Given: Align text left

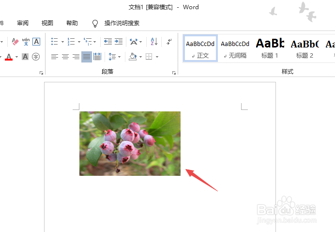Looking at the screenshot, I should point(55,57).
